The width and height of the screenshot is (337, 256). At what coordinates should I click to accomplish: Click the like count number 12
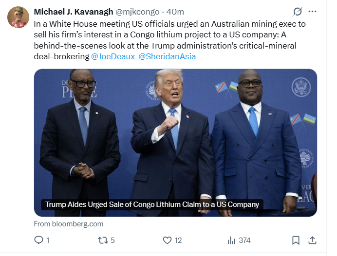(178, 240)
